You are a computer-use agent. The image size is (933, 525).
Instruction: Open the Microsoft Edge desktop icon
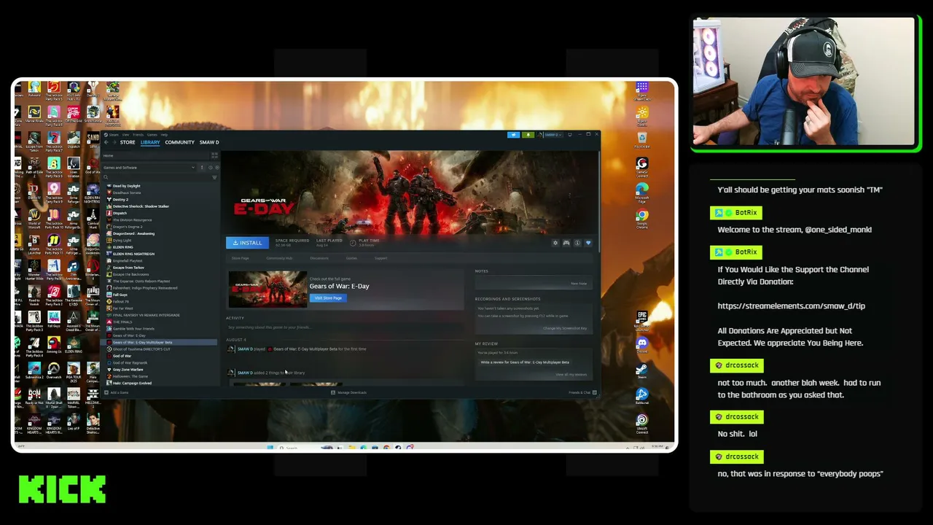[641, 192]
